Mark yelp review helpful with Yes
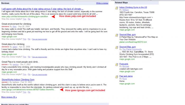 click(24, 19)
